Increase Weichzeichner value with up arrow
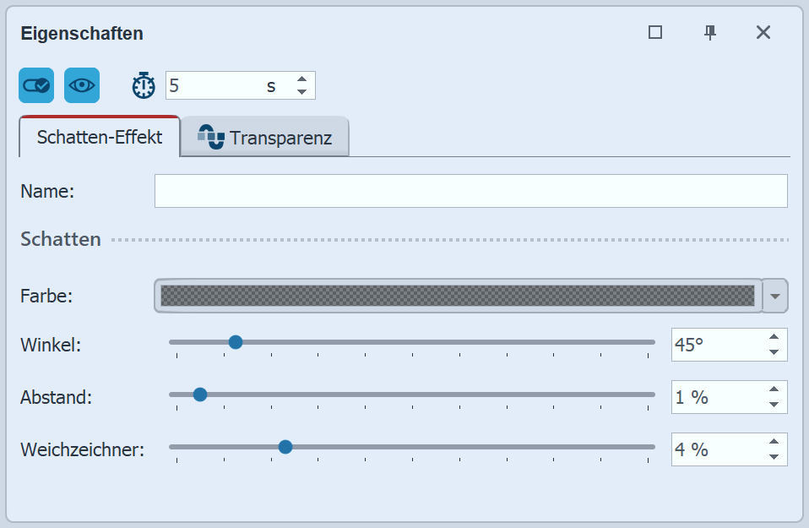 [774, 443]
